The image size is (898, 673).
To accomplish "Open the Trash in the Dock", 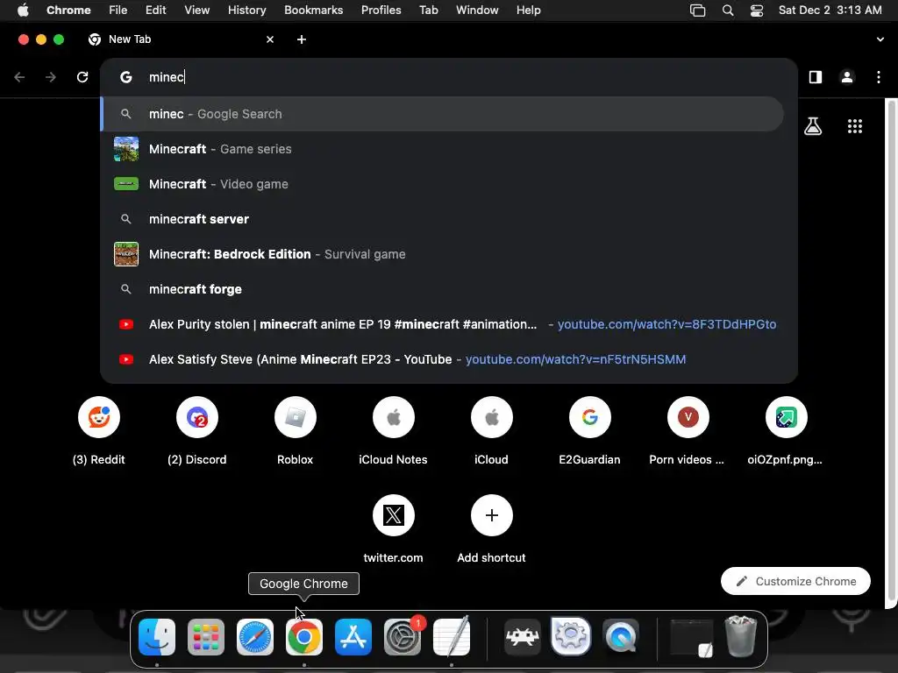I will pos(742,636).
